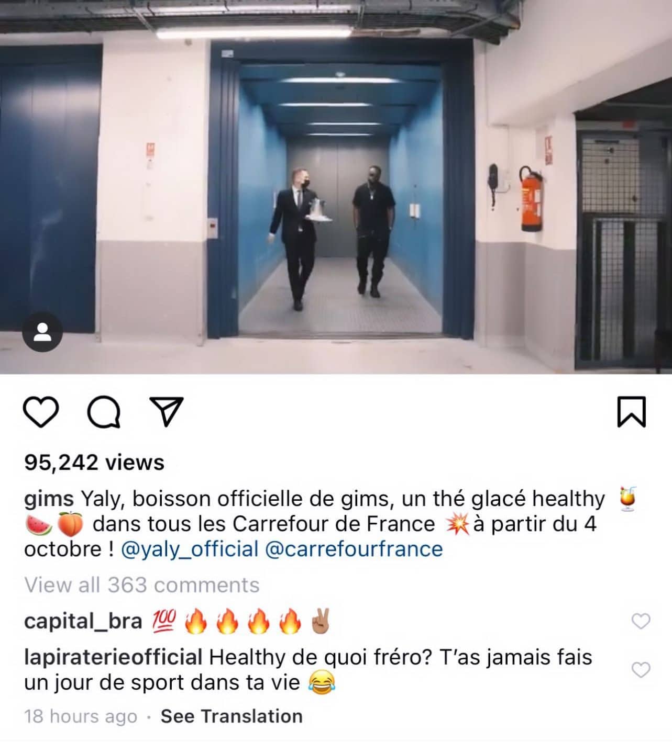Tap the video of the two men walking
This screenshot has width=672, height=742.
pyautogui.click(x=336, y=187)
